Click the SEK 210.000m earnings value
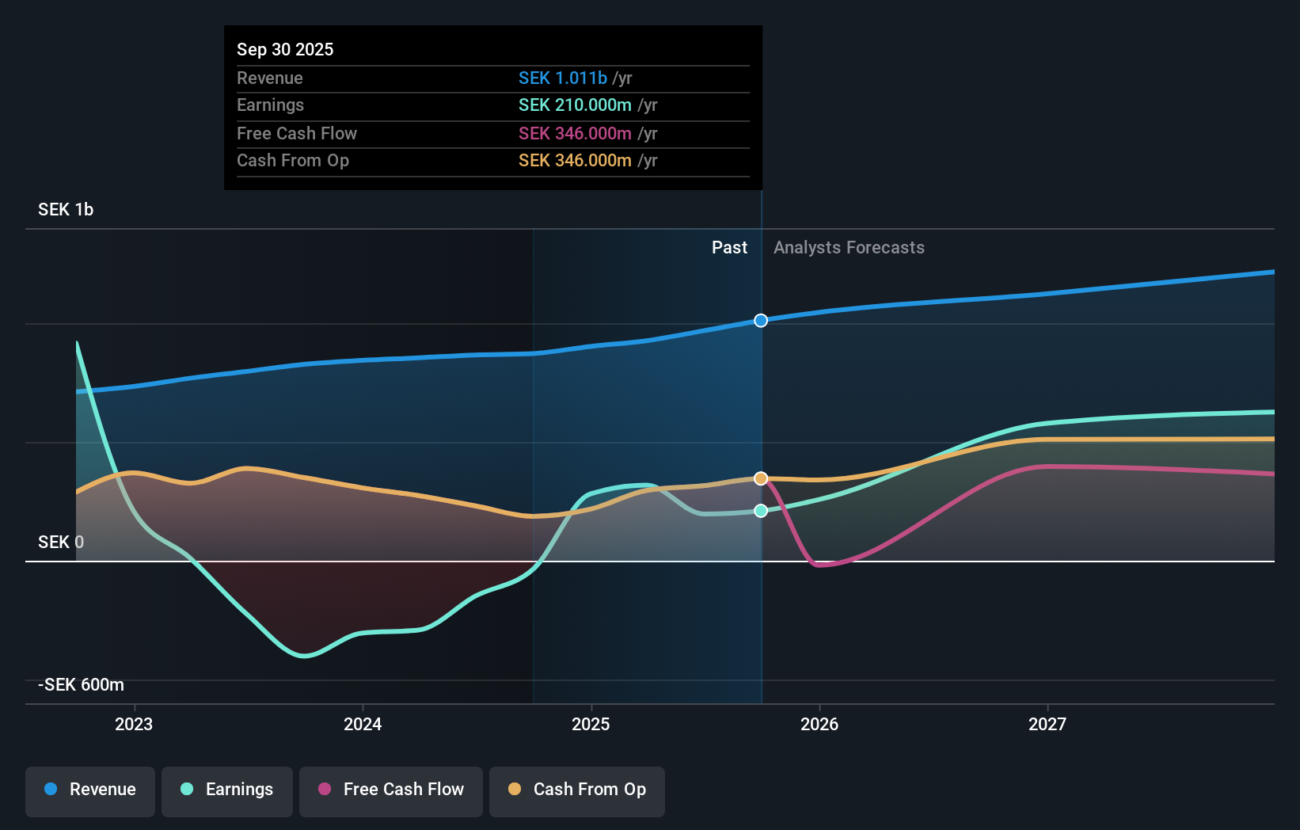 (x=575, y=105)
